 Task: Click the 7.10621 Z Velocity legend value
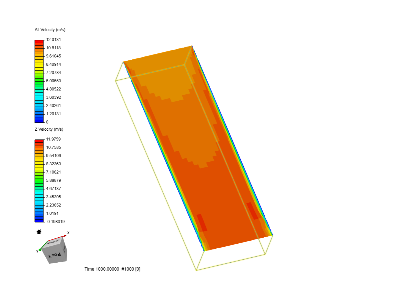[53, 172]
